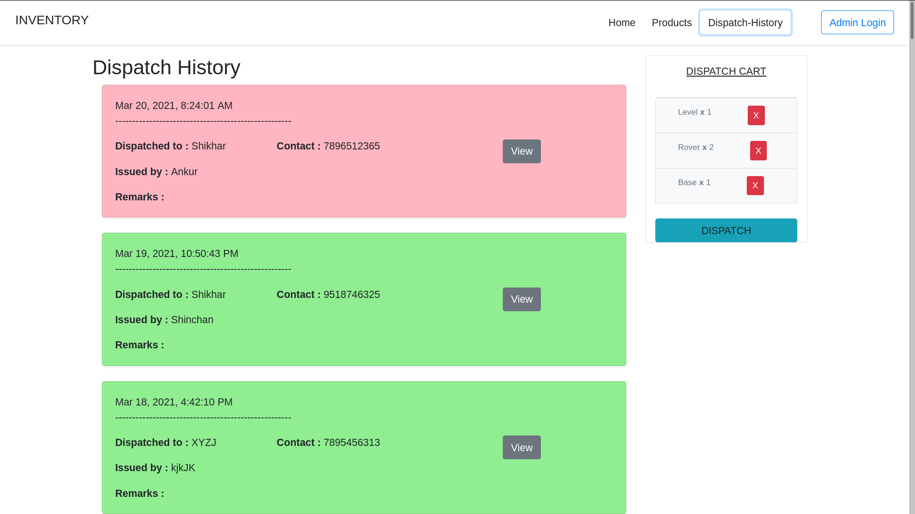Click 'Level x 1' cart entry text
The image size is (915, 514).
694,112
